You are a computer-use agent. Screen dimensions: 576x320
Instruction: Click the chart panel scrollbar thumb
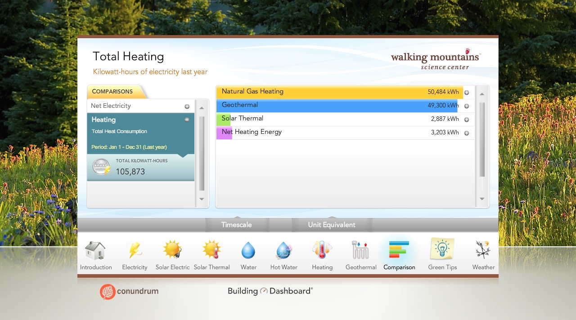(482, 139)
